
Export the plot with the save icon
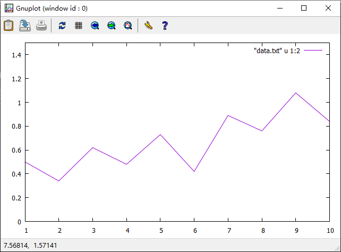tap(25, 26)
